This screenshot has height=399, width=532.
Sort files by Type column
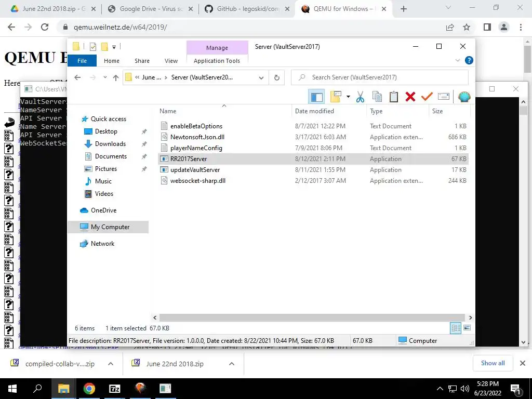[x=397, y=111]
